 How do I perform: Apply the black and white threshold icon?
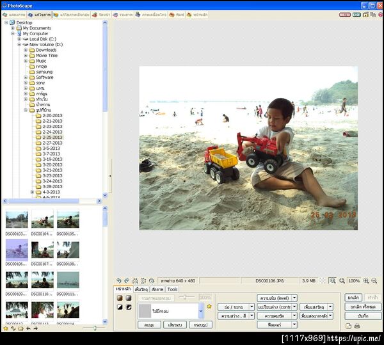point(120,307)
